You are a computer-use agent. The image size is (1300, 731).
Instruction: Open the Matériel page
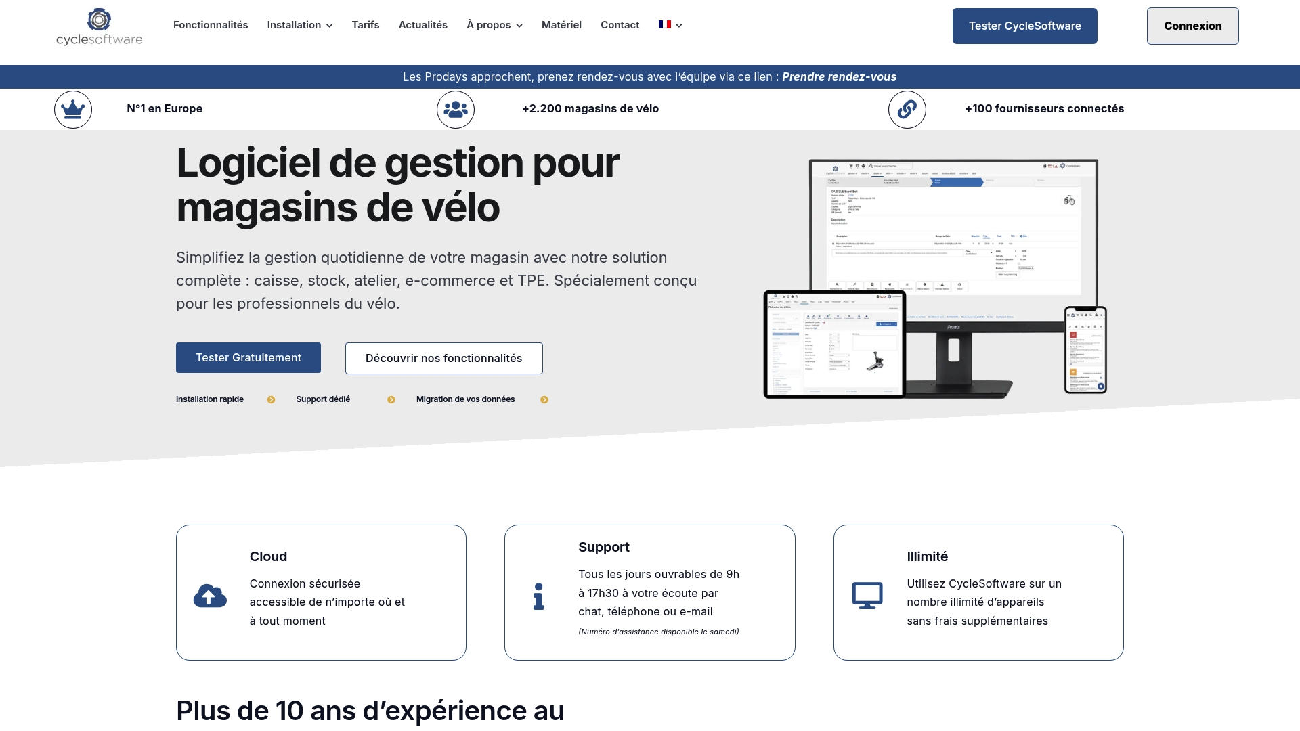[x=561, y=25]
